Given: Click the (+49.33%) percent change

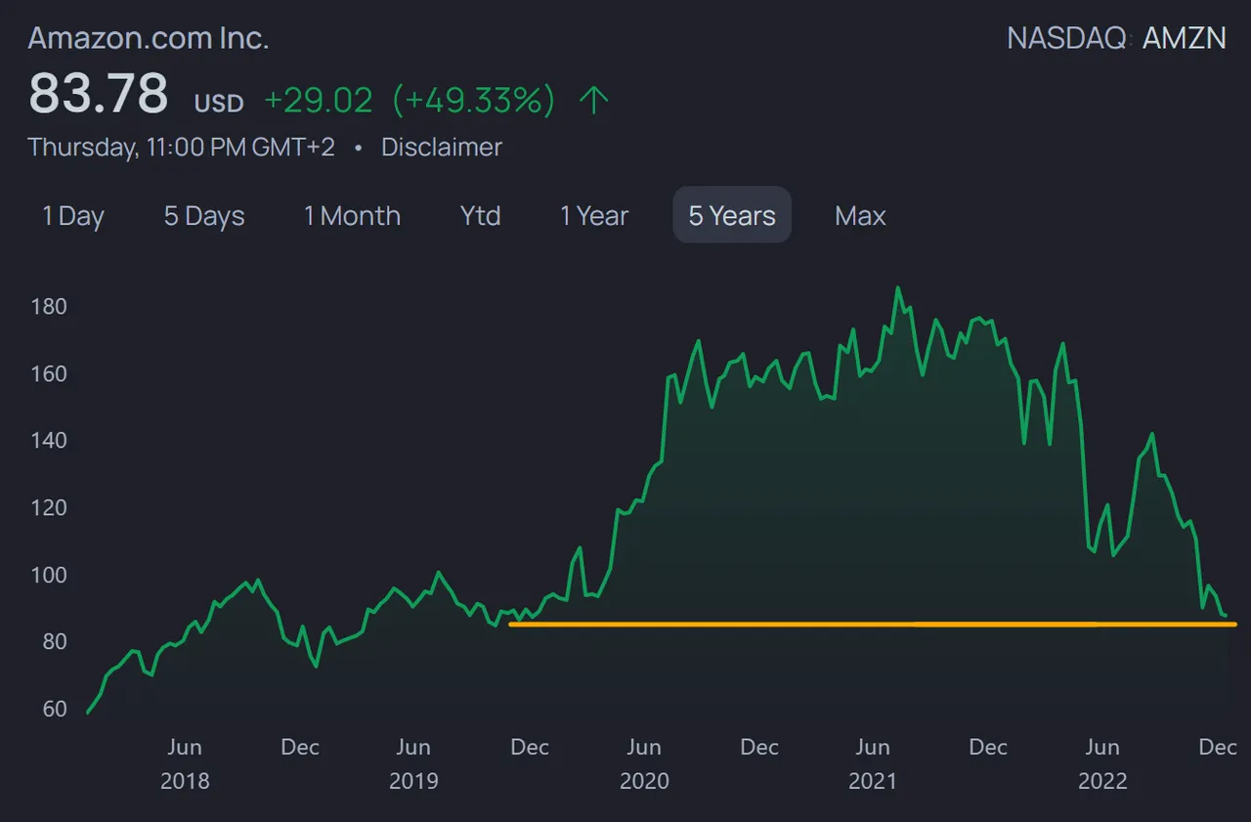Looking at the screenshot, I should coord(474,100).
